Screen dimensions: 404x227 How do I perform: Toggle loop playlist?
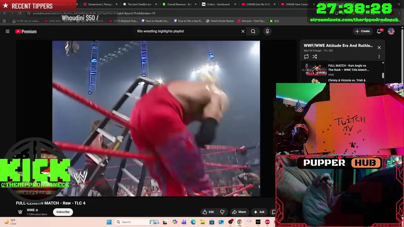tap(306, 56)
